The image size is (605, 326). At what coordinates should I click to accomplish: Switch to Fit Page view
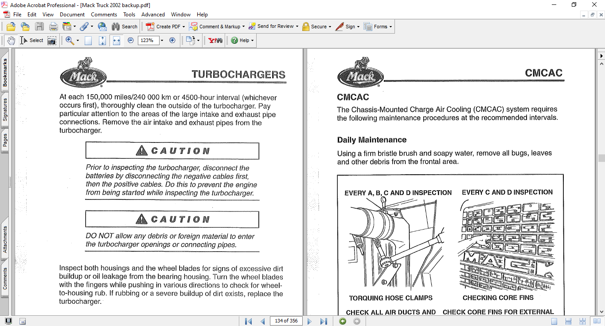point(102,40)
